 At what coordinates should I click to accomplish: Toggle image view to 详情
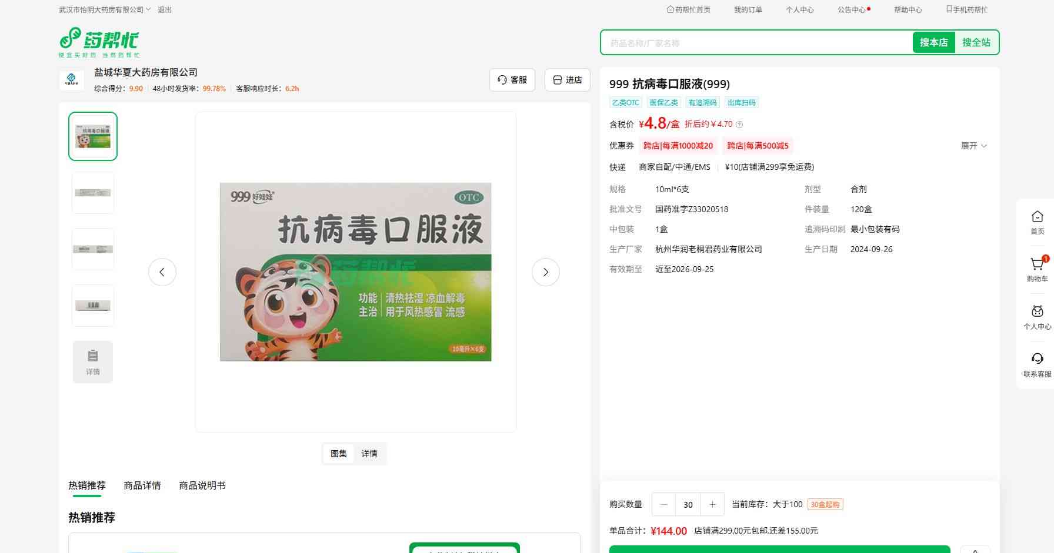click(x=369, y=454)
